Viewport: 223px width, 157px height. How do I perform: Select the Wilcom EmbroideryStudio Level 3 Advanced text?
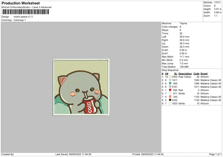coord(26,7)
